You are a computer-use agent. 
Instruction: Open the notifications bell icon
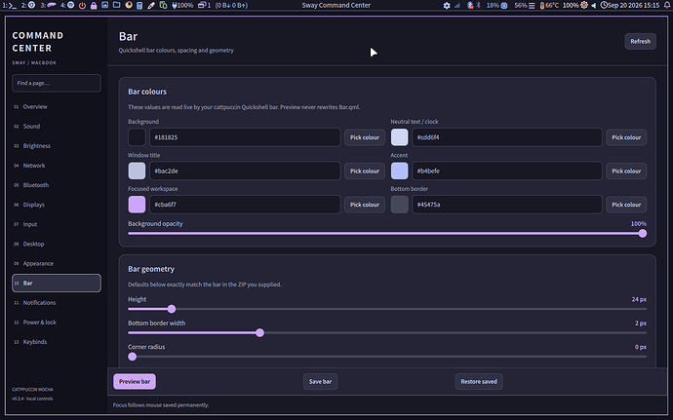point(667,6)
